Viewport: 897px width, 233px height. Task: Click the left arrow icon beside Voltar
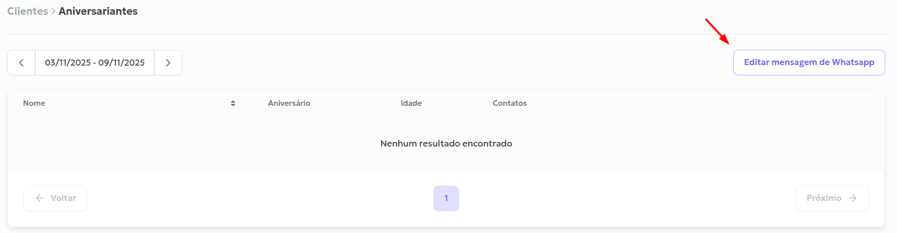(x=40, y=198)
